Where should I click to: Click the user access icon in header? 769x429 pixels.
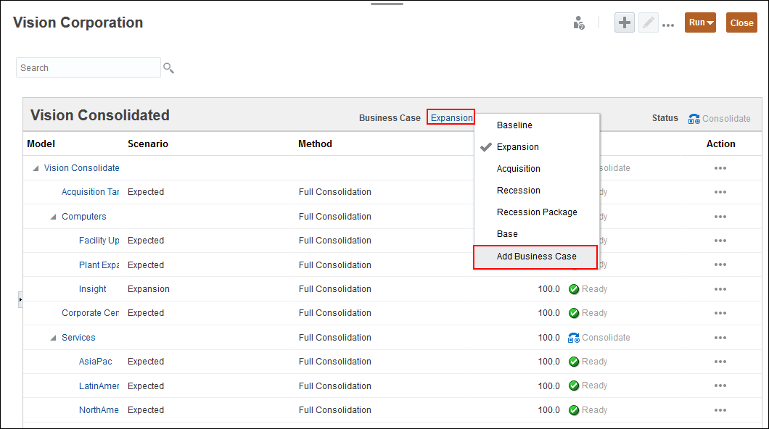[x=578, y=22]
